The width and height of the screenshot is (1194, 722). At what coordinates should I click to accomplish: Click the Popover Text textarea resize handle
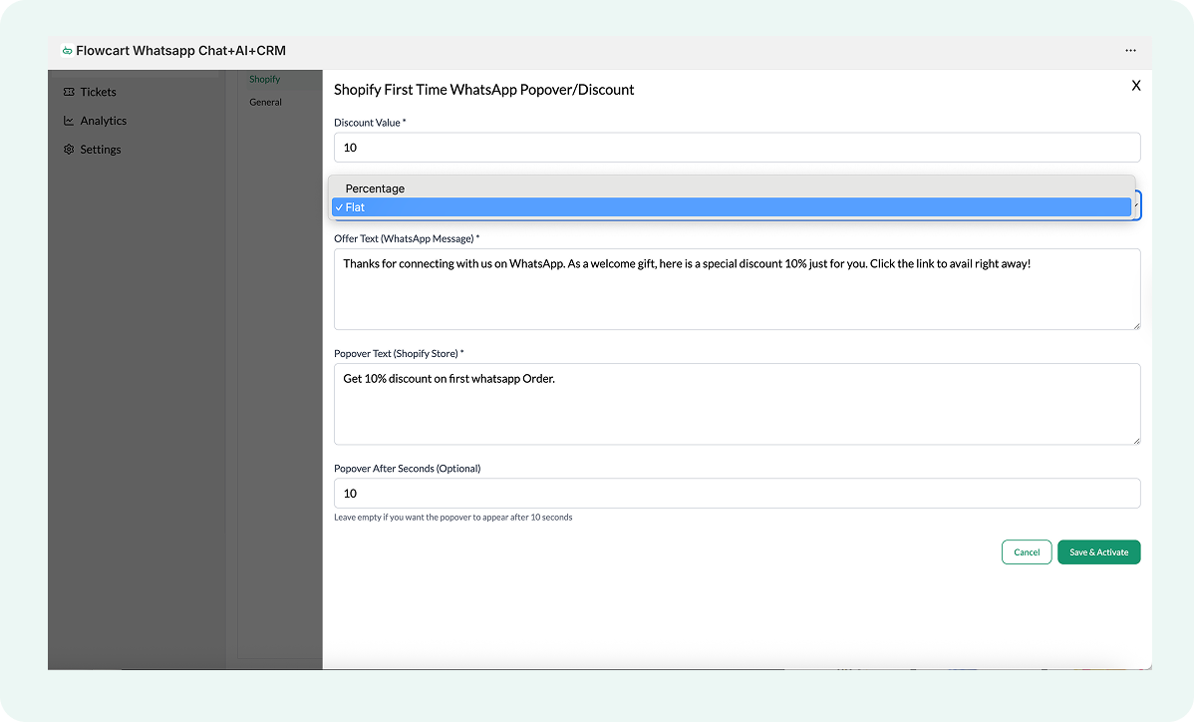click(1136, 440)
